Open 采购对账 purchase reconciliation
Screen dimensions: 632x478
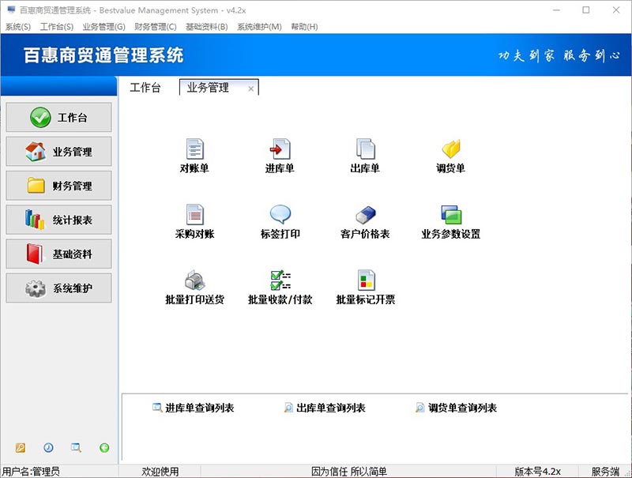[194, 215]
